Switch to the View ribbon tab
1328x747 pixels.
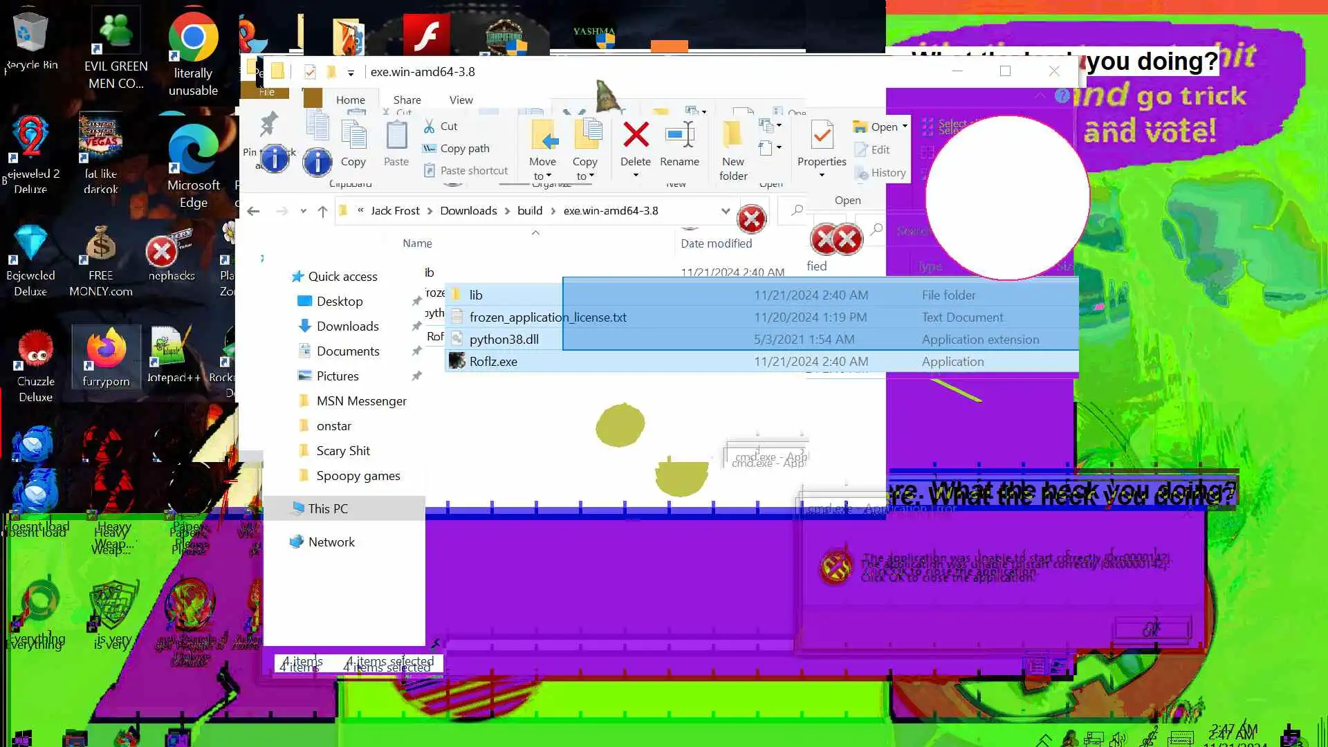(461, 100)
